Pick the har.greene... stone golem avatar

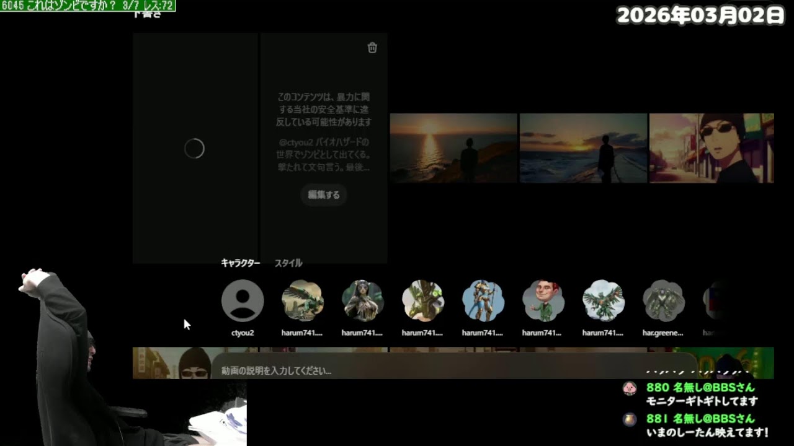664,300
